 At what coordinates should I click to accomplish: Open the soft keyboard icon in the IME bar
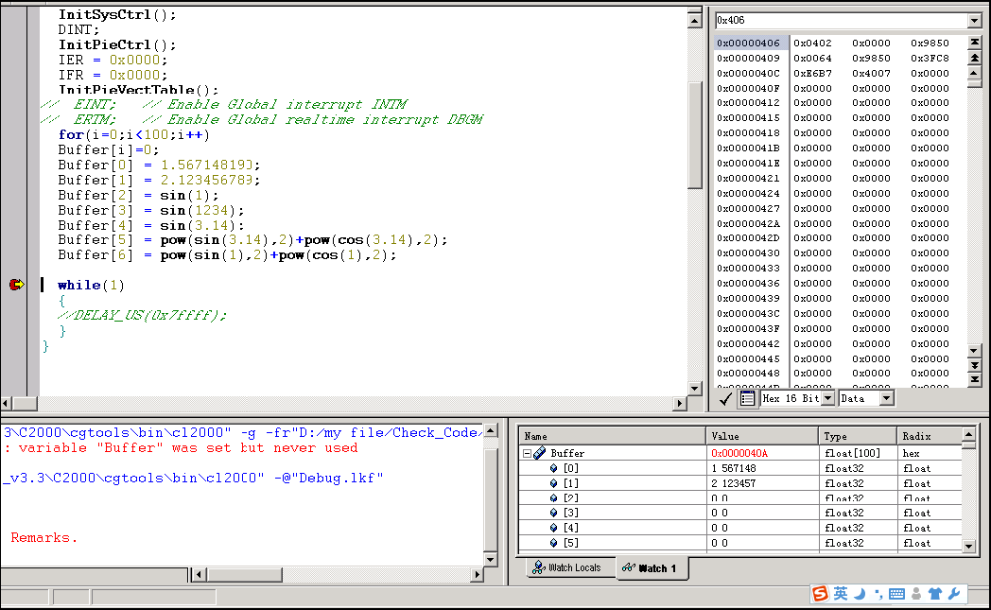click(896, 594)
